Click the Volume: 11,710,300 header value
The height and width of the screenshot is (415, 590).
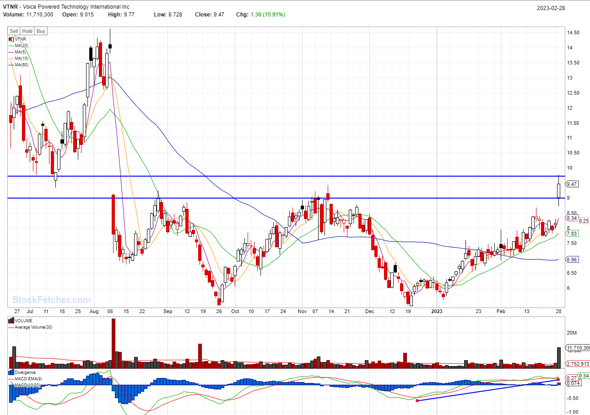point(28,15)
